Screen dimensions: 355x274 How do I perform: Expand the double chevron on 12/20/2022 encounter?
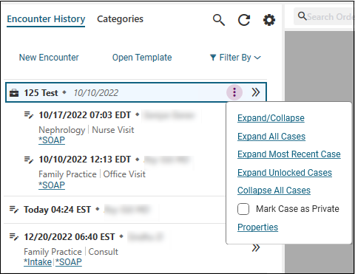[x=256, y=247]
